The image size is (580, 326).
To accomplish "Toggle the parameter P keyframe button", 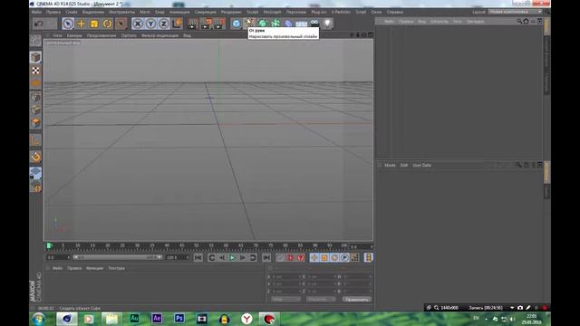I will pyautogui.click(x=344, y=257).
